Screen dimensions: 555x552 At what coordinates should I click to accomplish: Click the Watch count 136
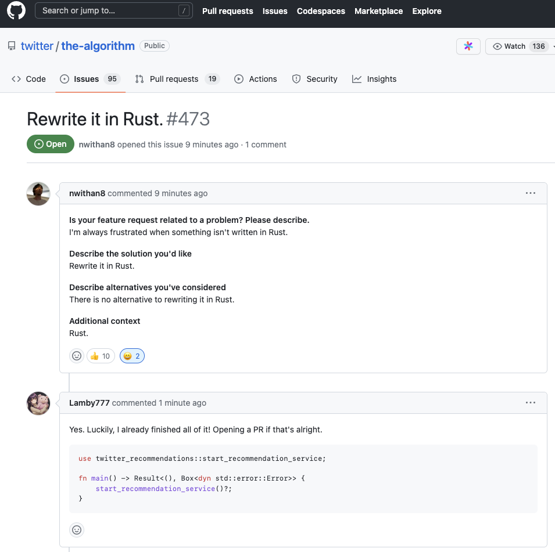[538, 46]
